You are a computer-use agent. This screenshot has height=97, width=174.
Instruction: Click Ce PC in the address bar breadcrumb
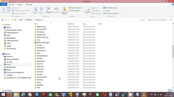(x=21, y=20)
